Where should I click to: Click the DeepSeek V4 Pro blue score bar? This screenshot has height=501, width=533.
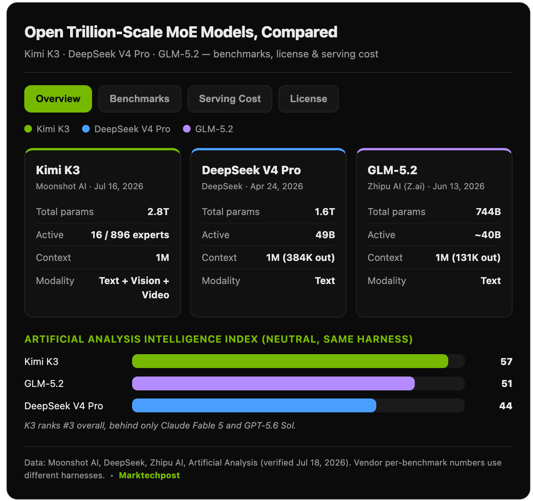point(254,405)
